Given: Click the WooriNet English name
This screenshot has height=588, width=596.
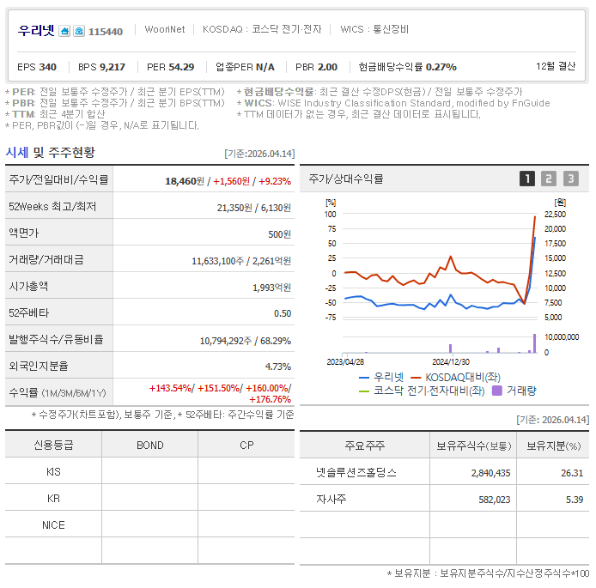Looking at the screenshot, I should (165, 29).
